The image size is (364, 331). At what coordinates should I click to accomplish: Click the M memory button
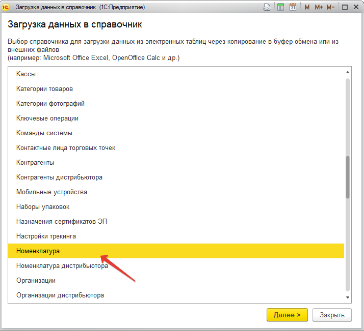[x=307, y=8]
